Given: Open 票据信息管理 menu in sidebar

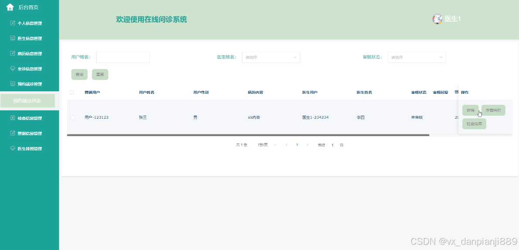Looking at the screenshot, I should point(30,133).
